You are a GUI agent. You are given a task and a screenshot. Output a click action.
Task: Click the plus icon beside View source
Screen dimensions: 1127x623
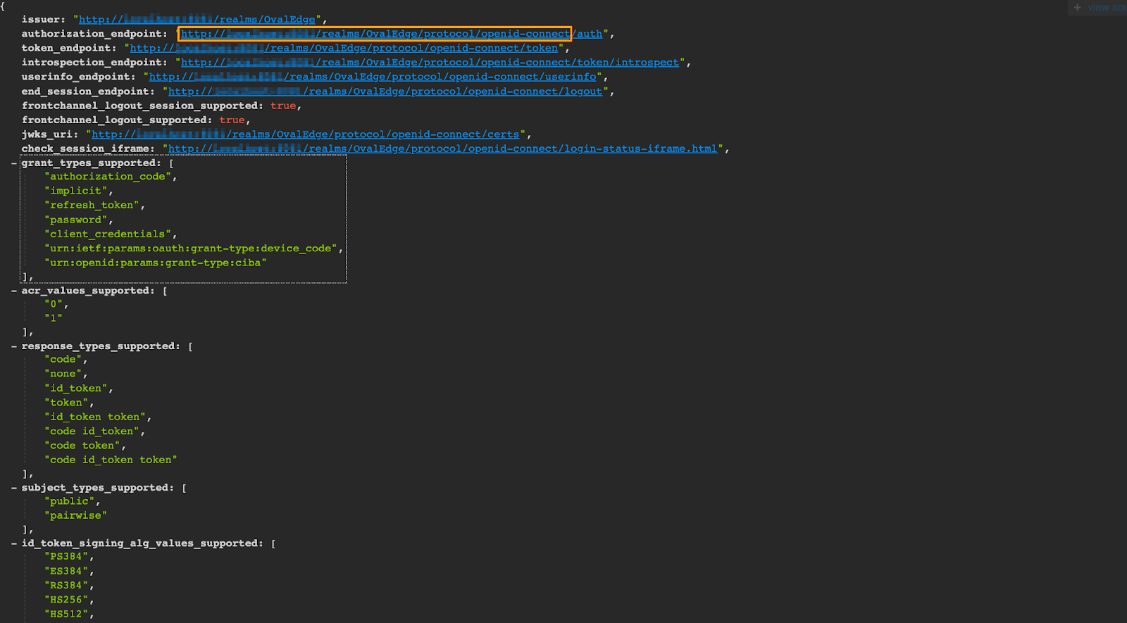1077,8
